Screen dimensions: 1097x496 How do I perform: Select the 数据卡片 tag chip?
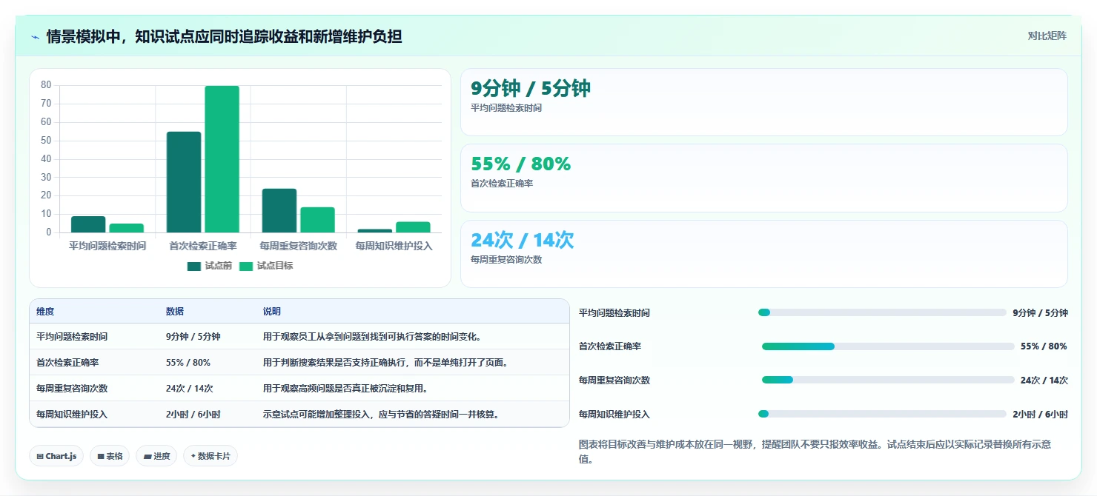coord(211,456)
